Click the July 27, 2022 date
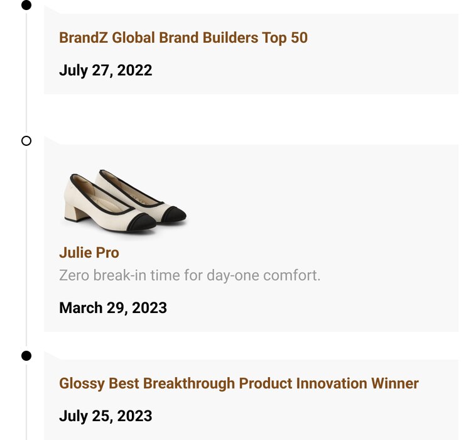 coord(106,70)
